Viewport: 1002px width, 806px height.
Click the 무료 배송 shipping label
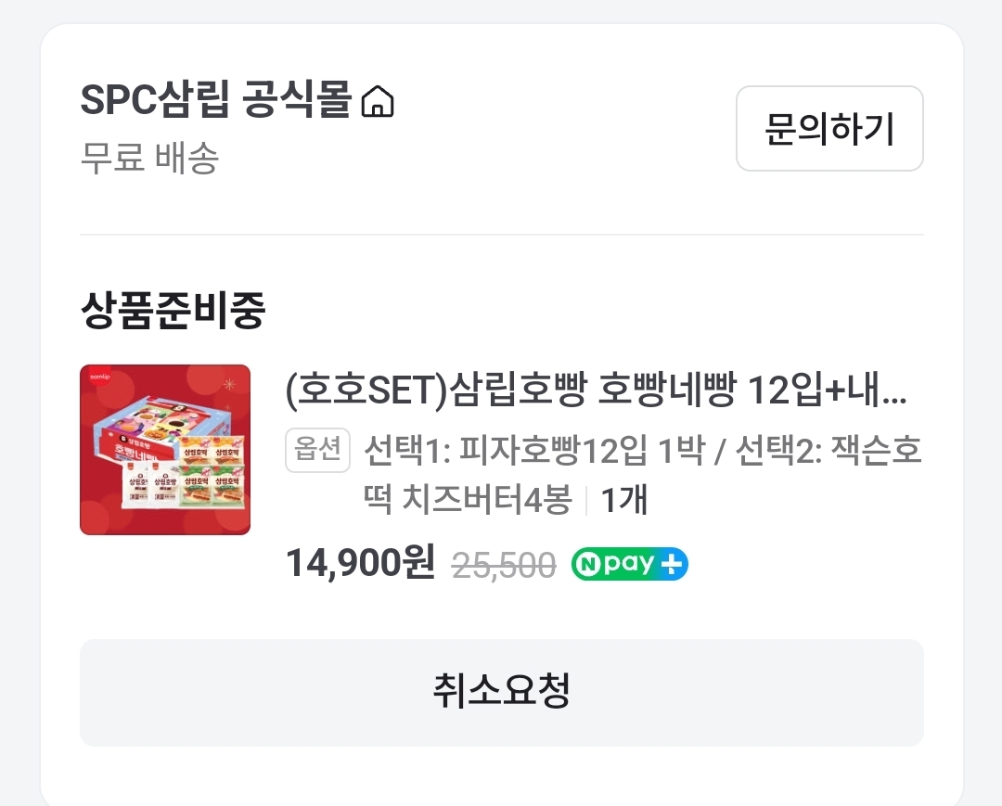point(149,159)
